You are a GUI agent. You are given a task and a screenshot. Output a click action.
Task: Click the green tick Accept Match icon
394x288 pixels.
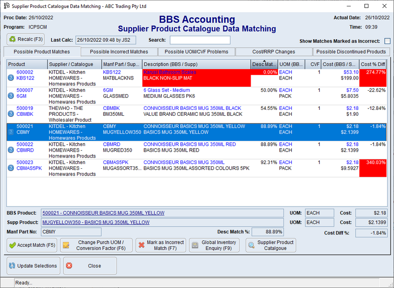(x=12, y=245)
